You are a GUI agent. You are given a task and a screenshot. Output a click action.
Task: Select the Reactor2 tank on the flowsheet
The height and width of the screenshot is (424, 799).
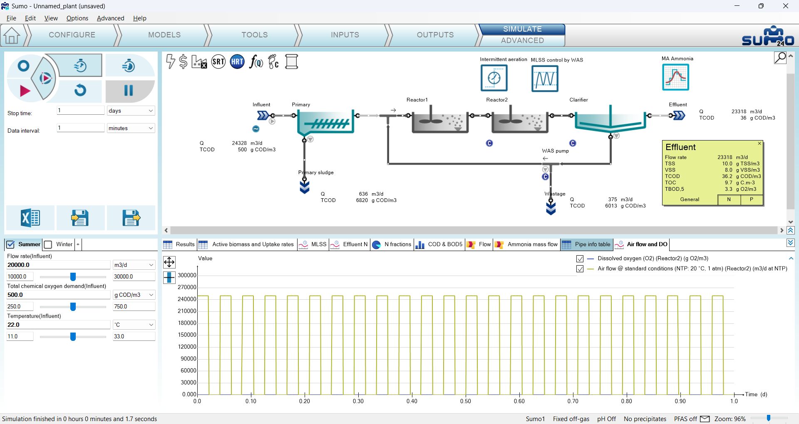click(x=520, y=120)
